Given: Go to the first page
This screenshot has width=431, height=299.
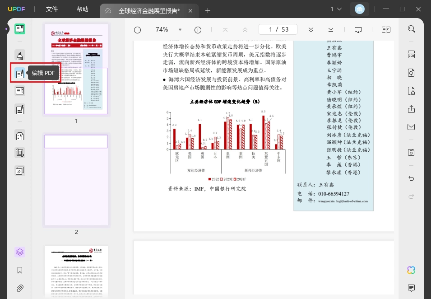Looking at the screenshot, I should point(225,30).
